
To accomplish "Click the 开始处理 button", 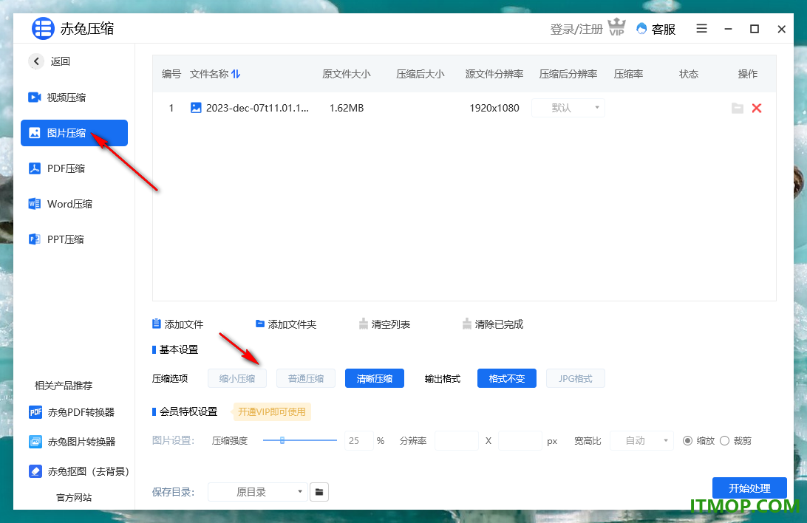I will [x=749, y=488].
